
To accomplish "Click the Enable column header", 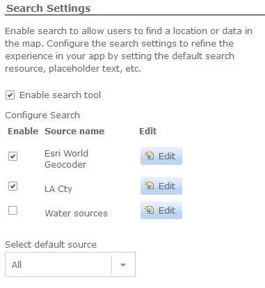I will (x=23, y=131).
